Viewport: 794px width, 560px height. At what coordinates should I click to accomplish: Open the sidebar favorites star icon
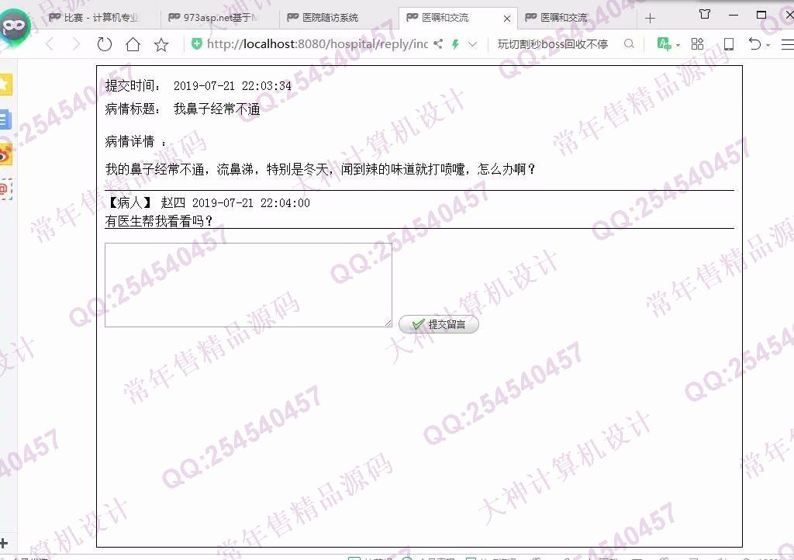point(5,85)
